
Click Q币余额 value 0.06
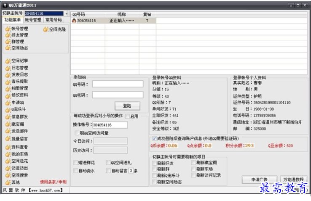pos(172,145)
